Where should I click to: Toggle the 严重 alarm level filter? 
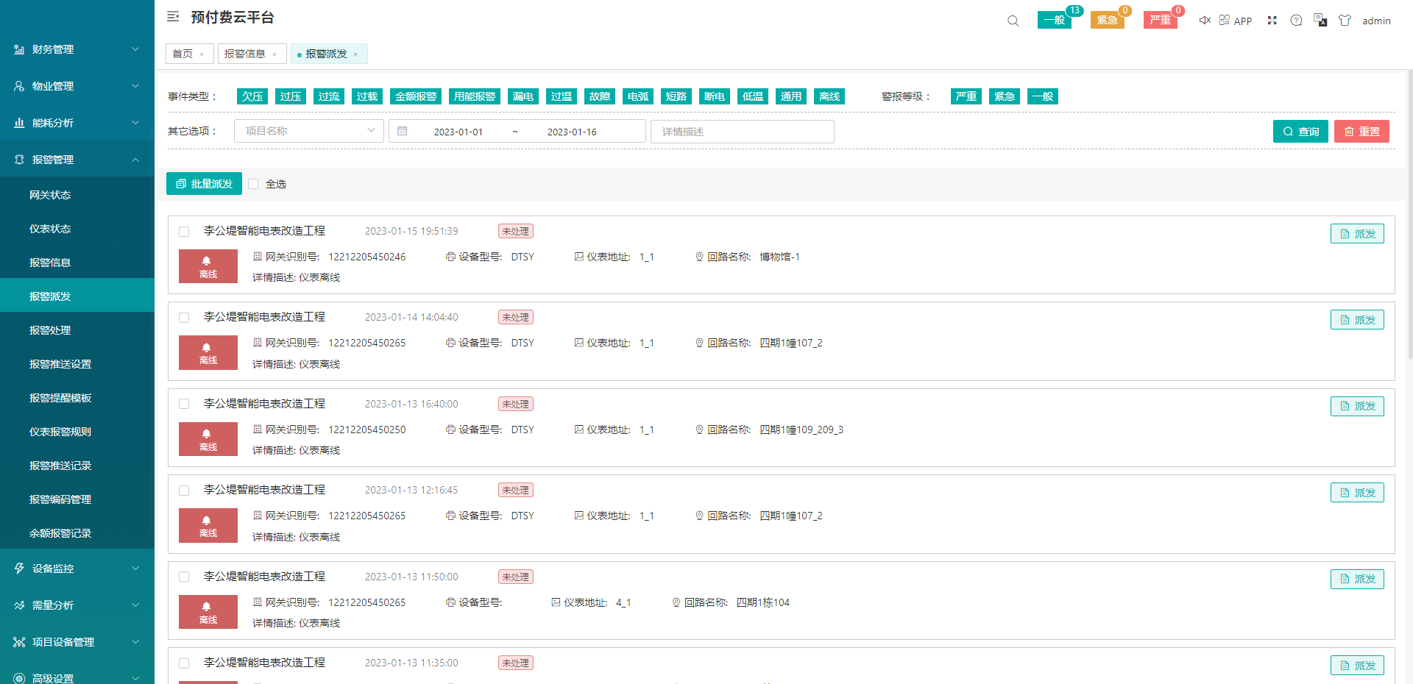[x=966, y=96]
